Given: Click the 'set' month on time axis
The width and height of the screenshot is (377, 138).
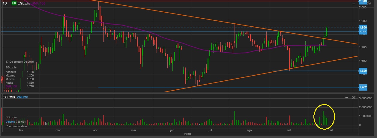Looking at the screenshot, I should pyautogui.click(x=289, y=130).
